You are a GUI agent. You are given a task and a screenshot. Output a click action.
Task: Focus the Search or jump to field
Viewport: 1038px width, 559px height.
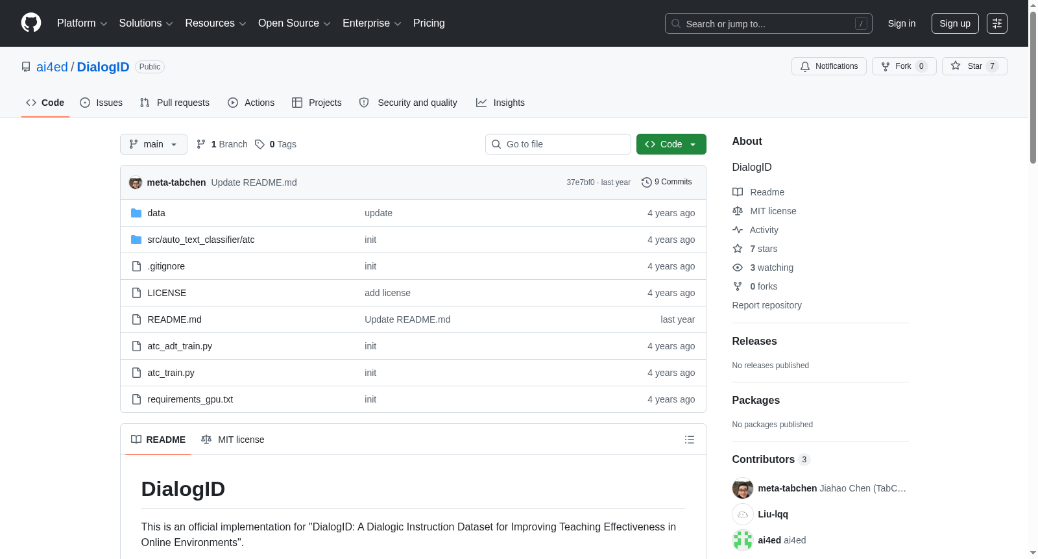(769, 23)
